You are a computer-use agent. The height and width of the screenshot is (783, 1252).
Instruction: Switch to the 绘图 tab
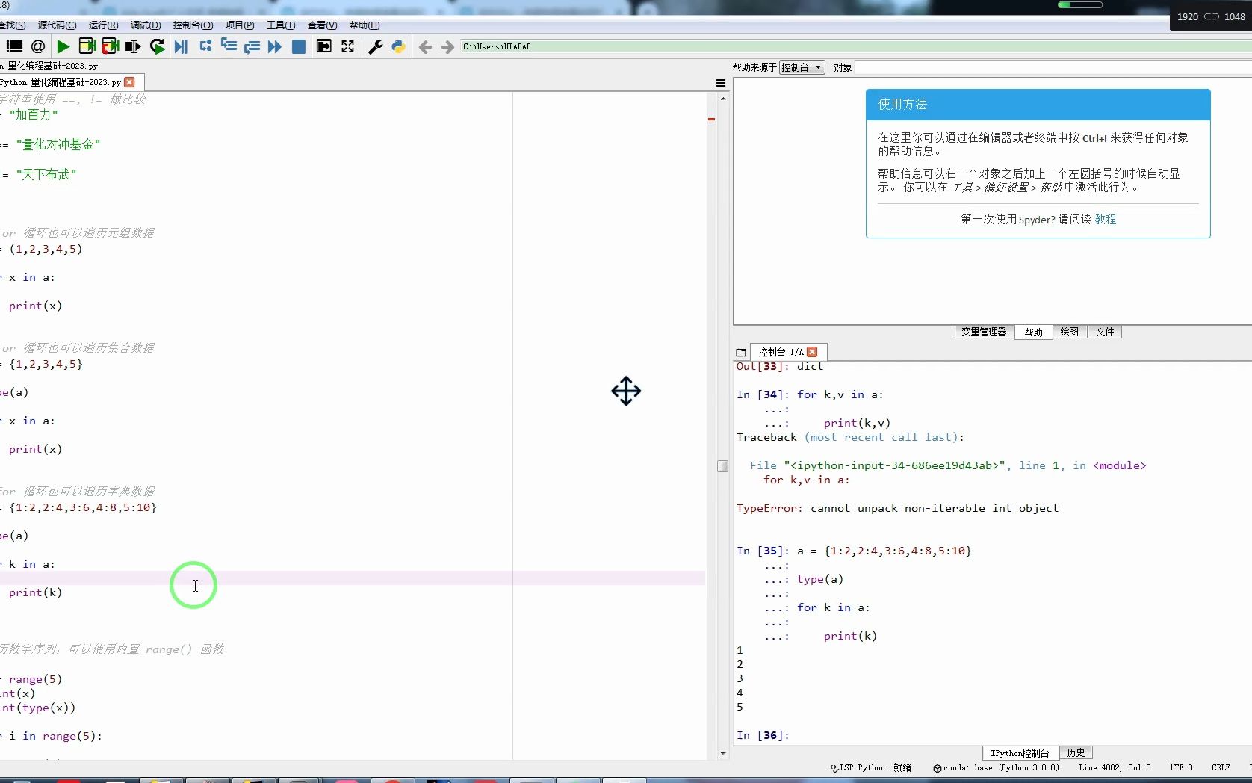click(x=1069, y=332)
